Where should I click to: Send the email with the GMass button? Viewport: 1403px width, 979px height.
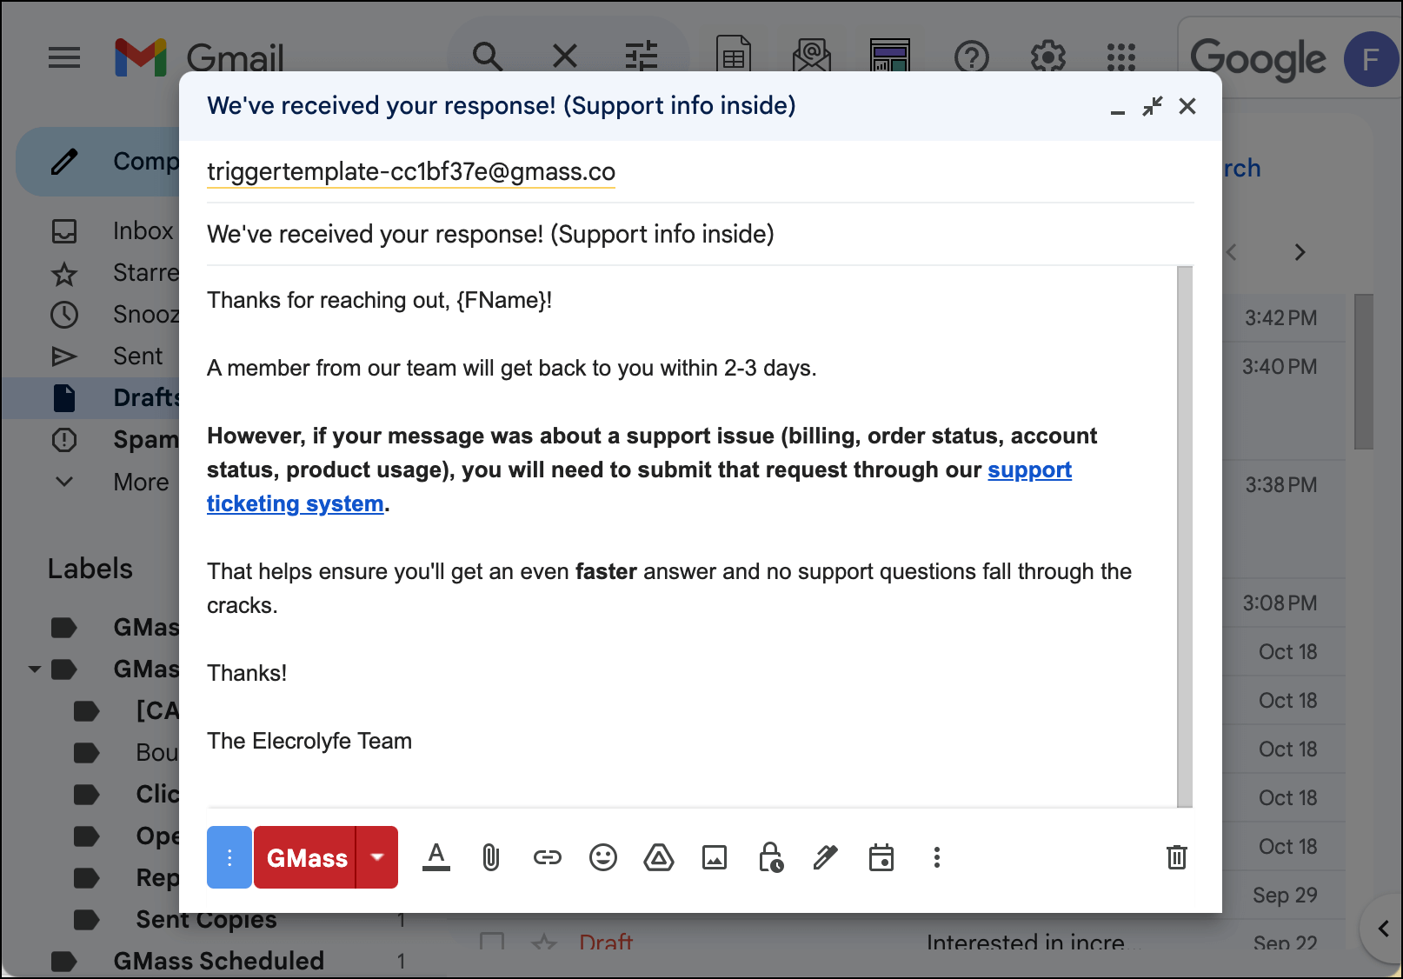pyautogui.click(x=305, y=857)
